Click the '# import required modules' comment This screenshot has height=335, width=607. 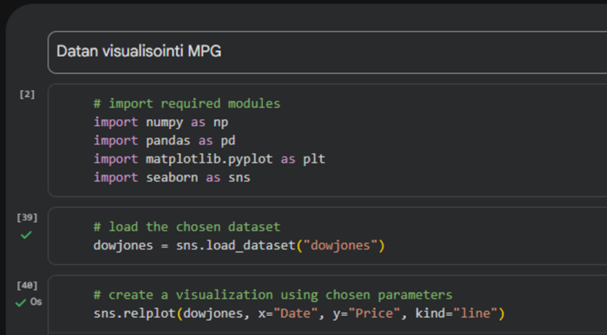coord(187,104)
